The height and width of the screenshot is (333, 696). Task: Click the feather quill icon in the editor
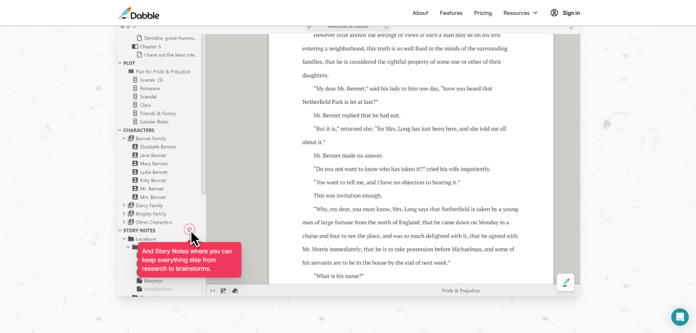[x=565, y=282]
